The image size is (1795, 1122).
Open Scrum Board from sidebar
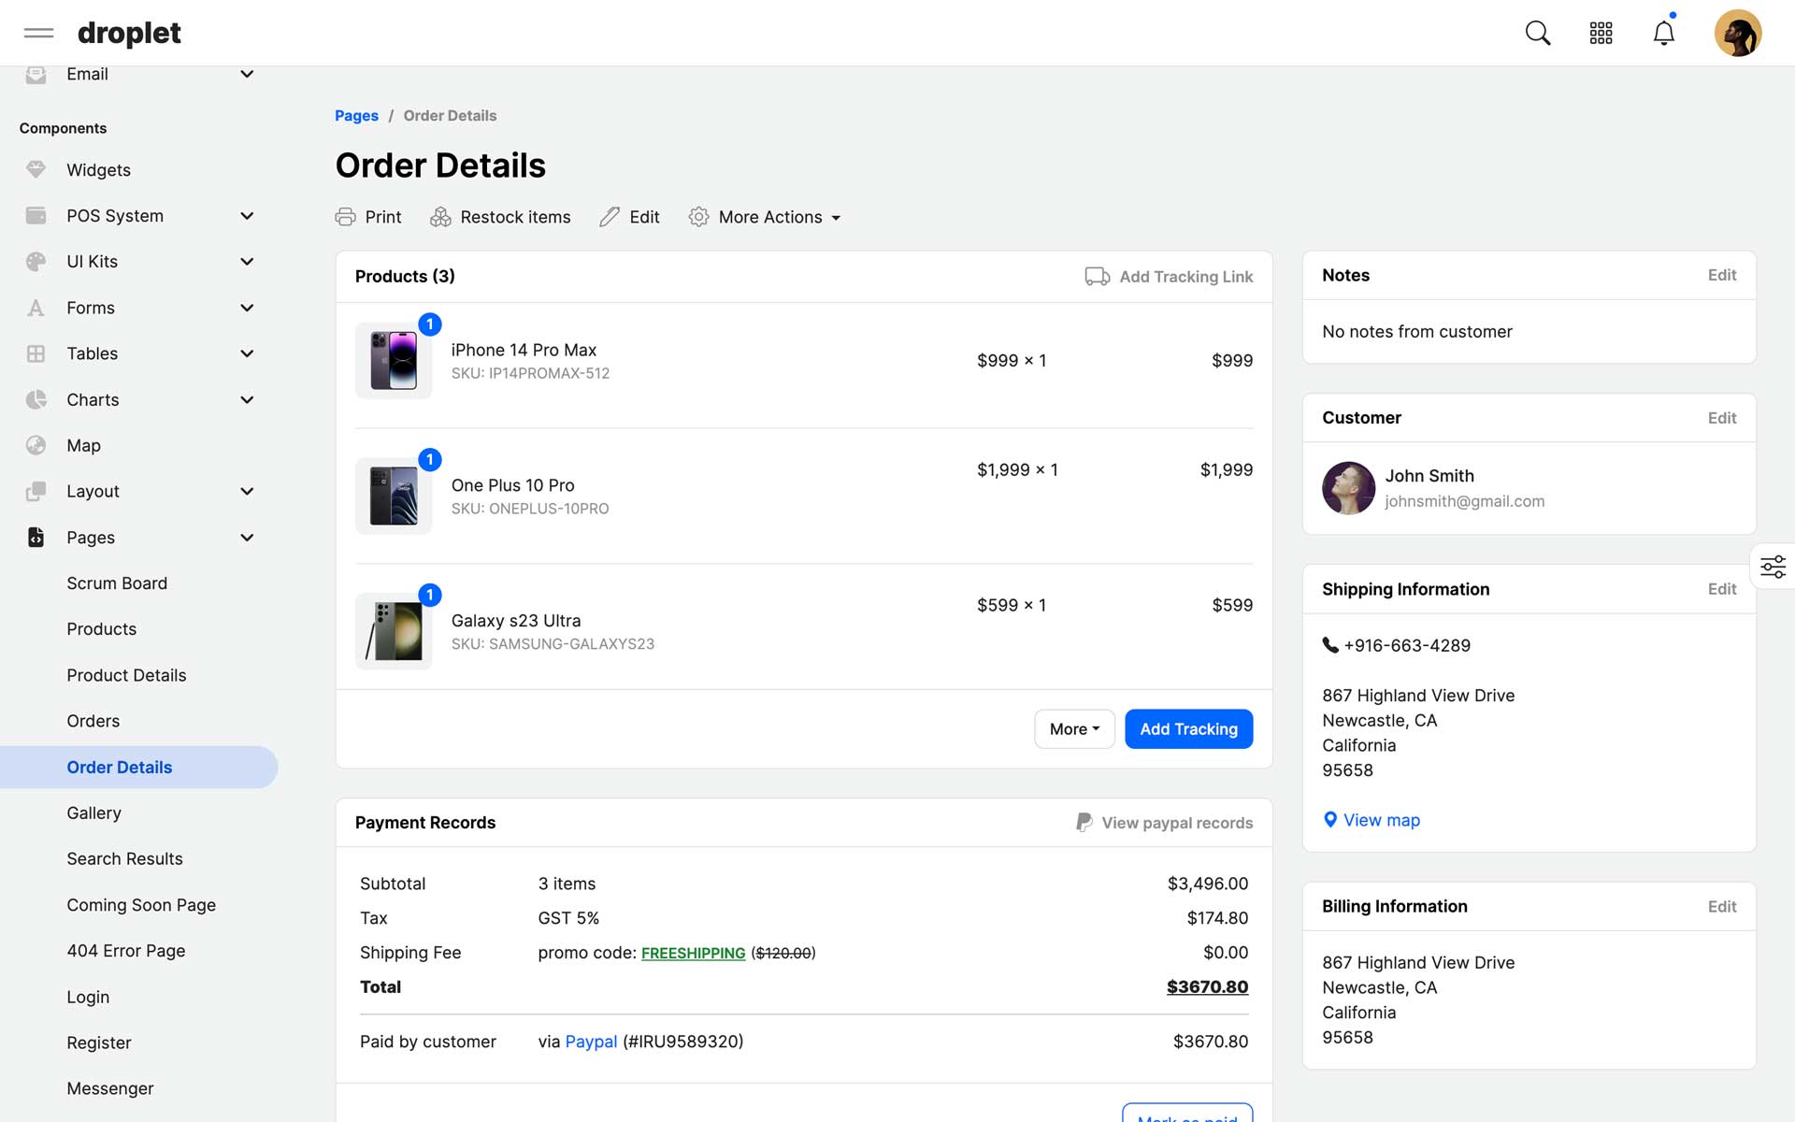tap(117, 583)
